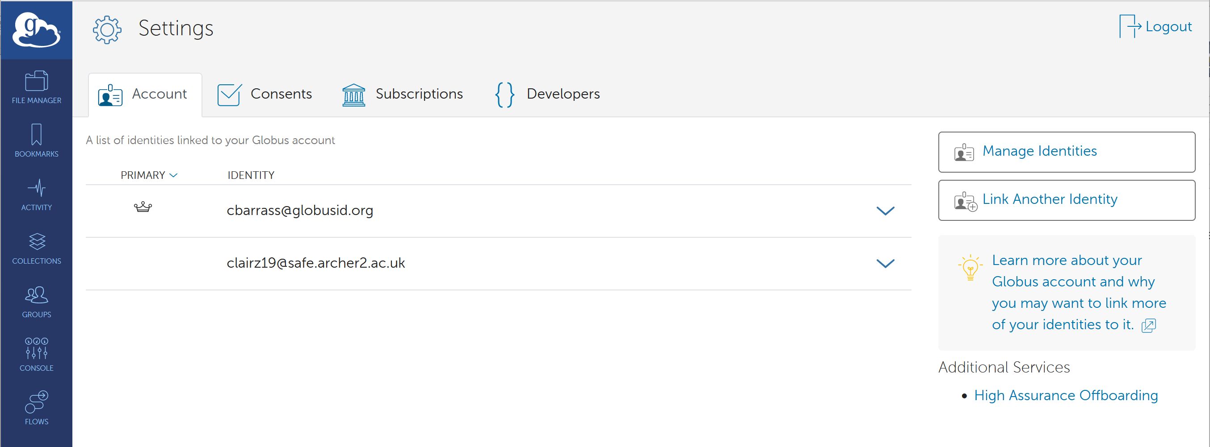Log out using the Logout link

pyautogui.click(x=1168, y=26)
